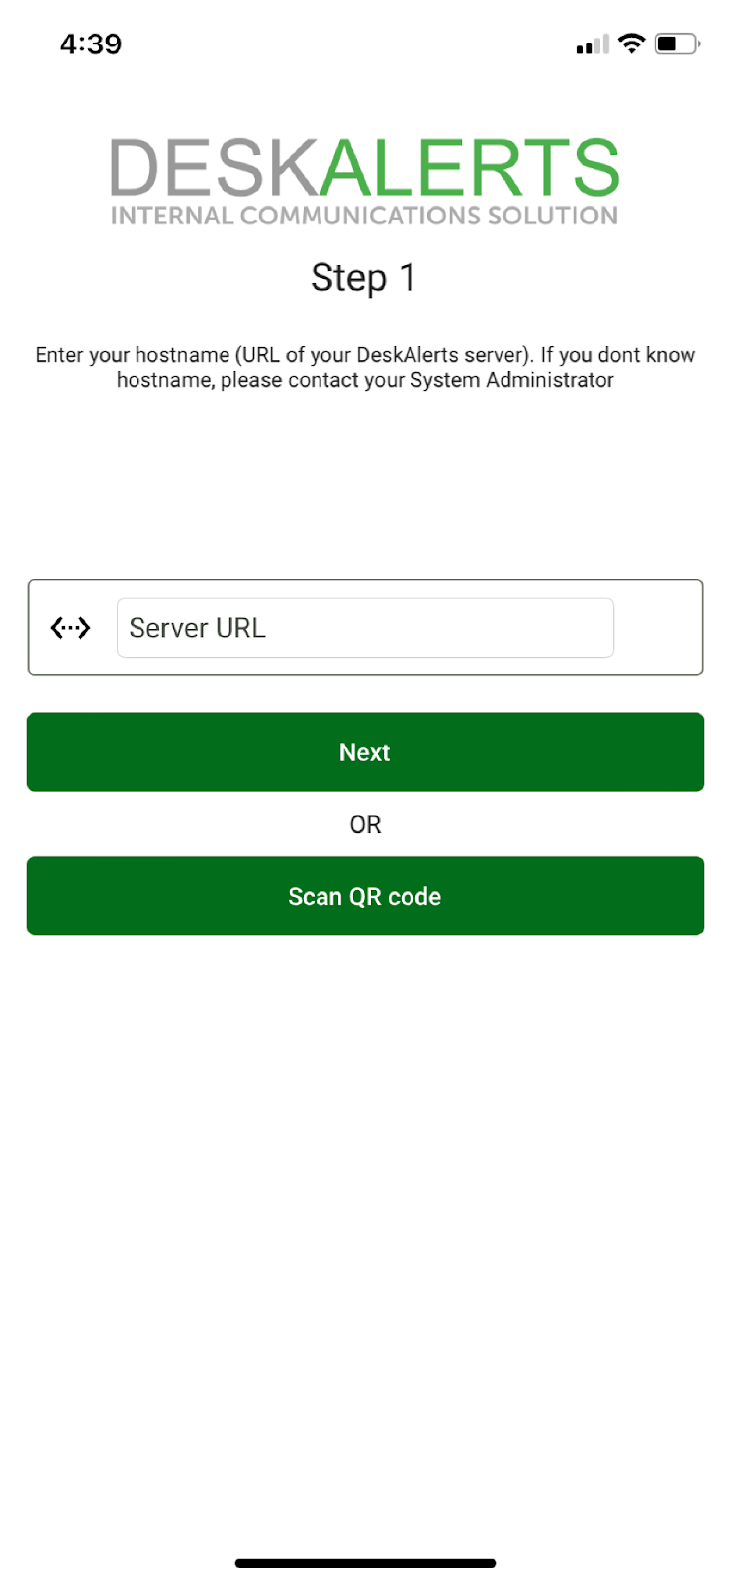Click the Internal Communications Solution tagline
This screenshot has height=1582, width=731.
coord(365,216)
